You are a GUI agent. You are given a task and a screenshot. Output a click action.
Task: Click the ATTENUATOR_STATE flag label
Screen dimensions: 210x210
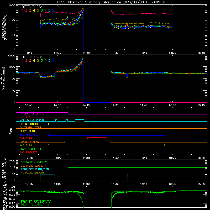pyautogui.click(x=32, y=114)
